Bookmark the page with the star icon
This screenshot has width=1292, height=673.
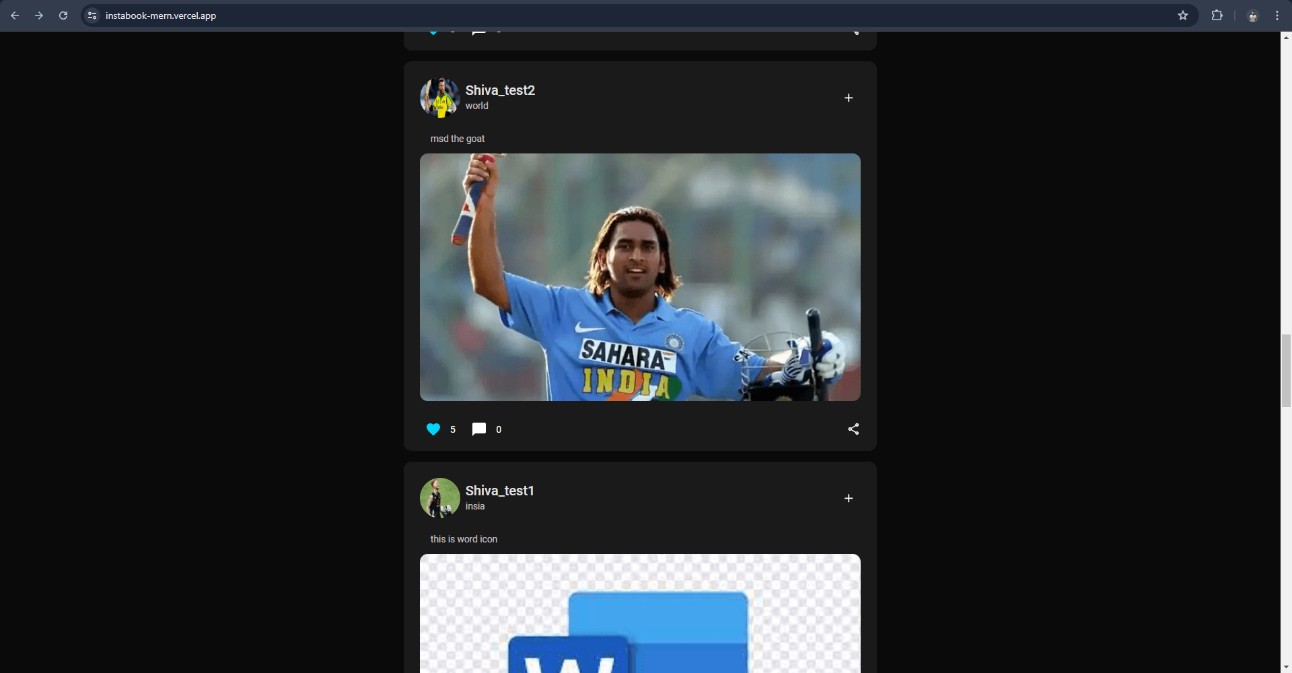pos(1184,15)
